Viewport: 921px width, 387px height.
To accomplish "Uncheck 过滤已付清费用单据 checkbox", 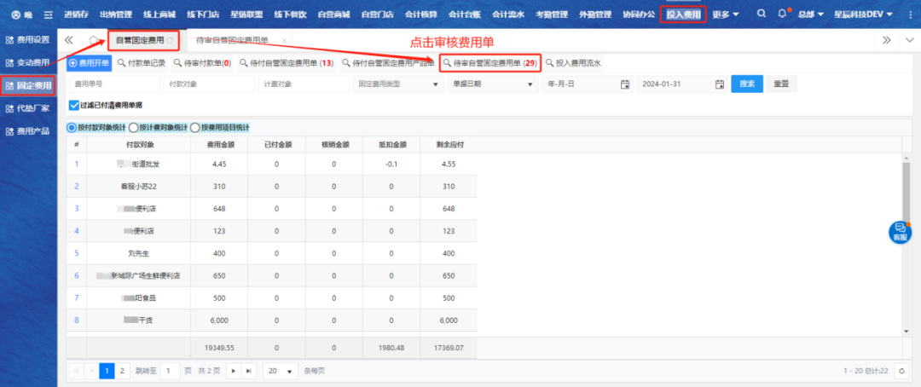I will pos(73,105).
